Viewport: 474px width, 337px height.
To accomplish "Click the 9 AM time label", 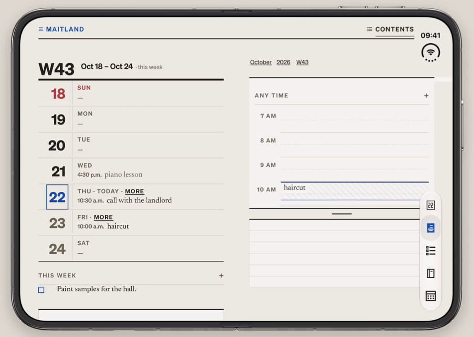I will pyautogui.click(x=268, y=165).
